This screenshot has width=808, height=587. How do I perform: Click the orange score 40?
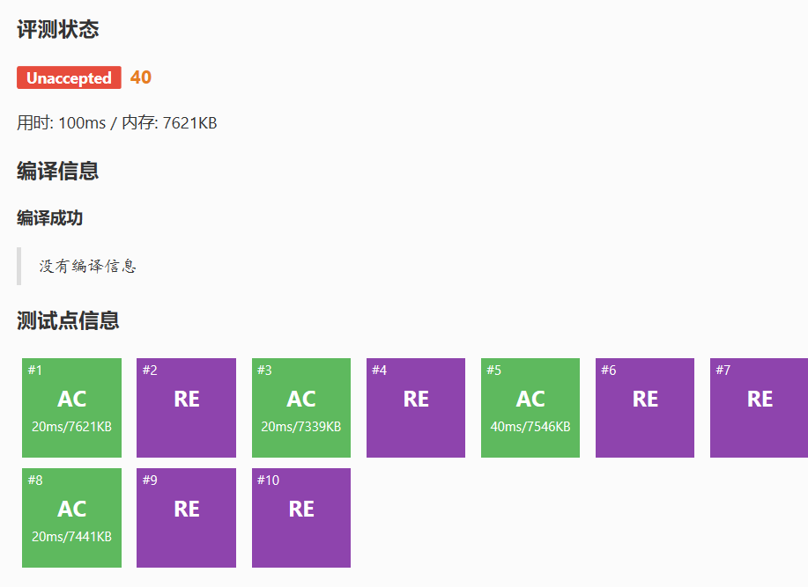141,77
